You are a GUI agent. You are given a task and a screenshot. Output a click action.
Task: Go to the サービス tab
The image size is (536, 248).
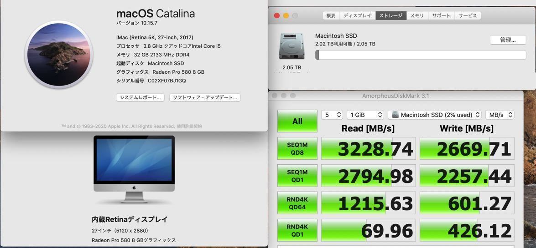468,15
